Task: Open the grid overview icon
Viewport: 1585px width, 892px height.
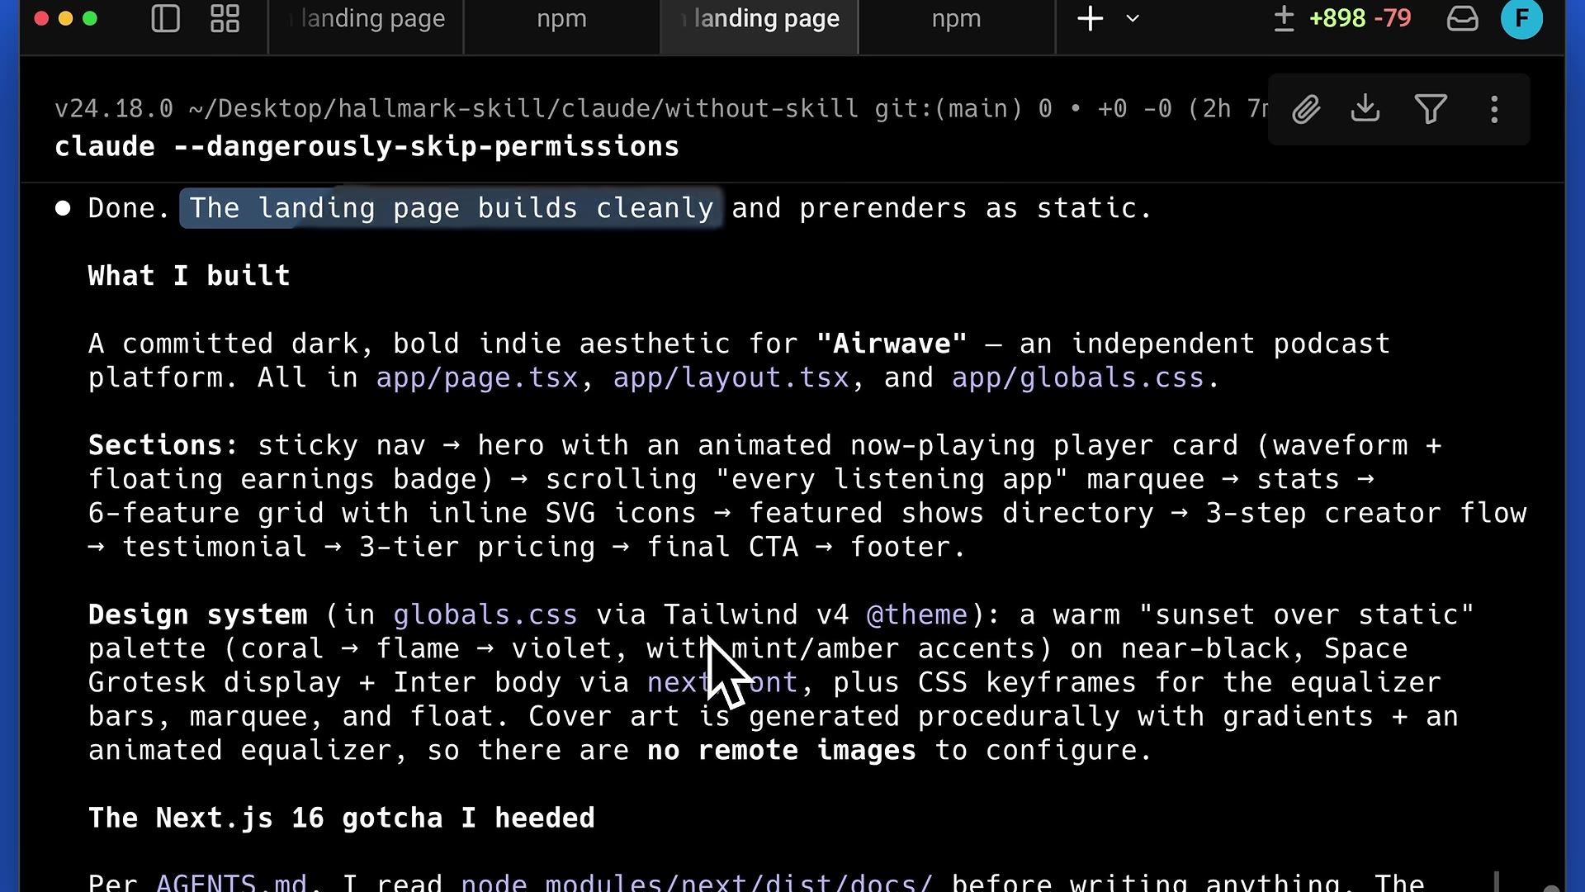Action: coord(225,18)
